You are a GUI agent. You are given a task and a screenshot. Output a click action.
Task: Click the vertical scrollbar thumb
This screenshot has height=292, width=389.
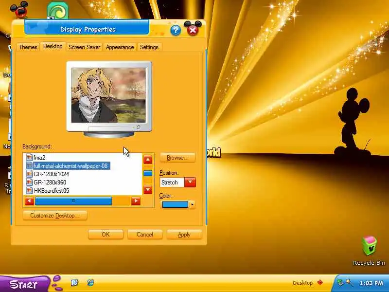pyautogui.click(x=148, y=173)
